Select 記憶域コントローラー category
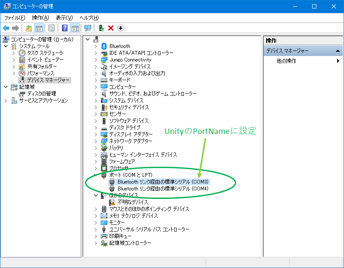 click(x=130, y=243)
